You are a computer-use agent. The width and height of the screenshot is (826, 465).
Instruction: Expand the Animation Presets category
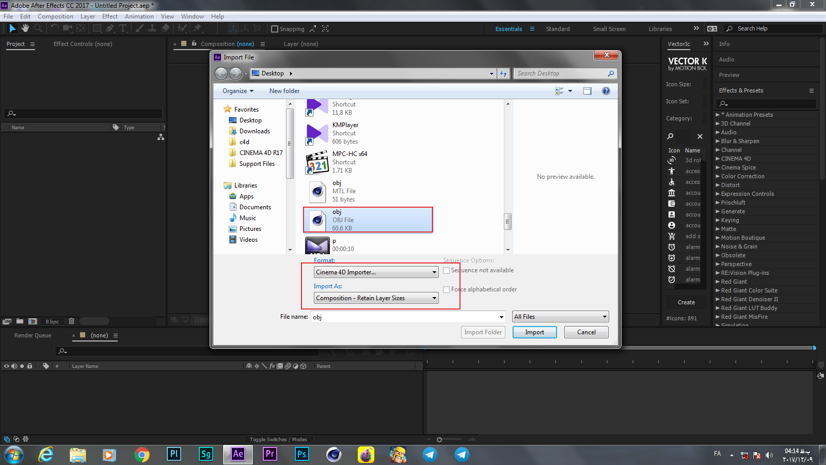718,115
